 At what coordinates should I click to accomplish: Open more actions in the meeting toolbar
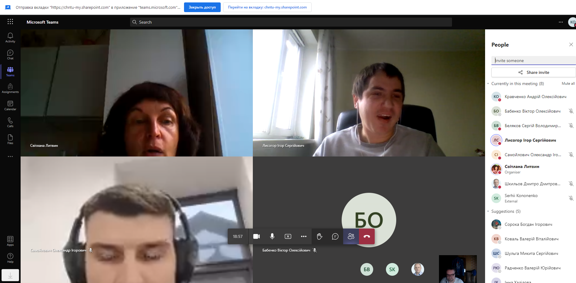tap(304, 236)
